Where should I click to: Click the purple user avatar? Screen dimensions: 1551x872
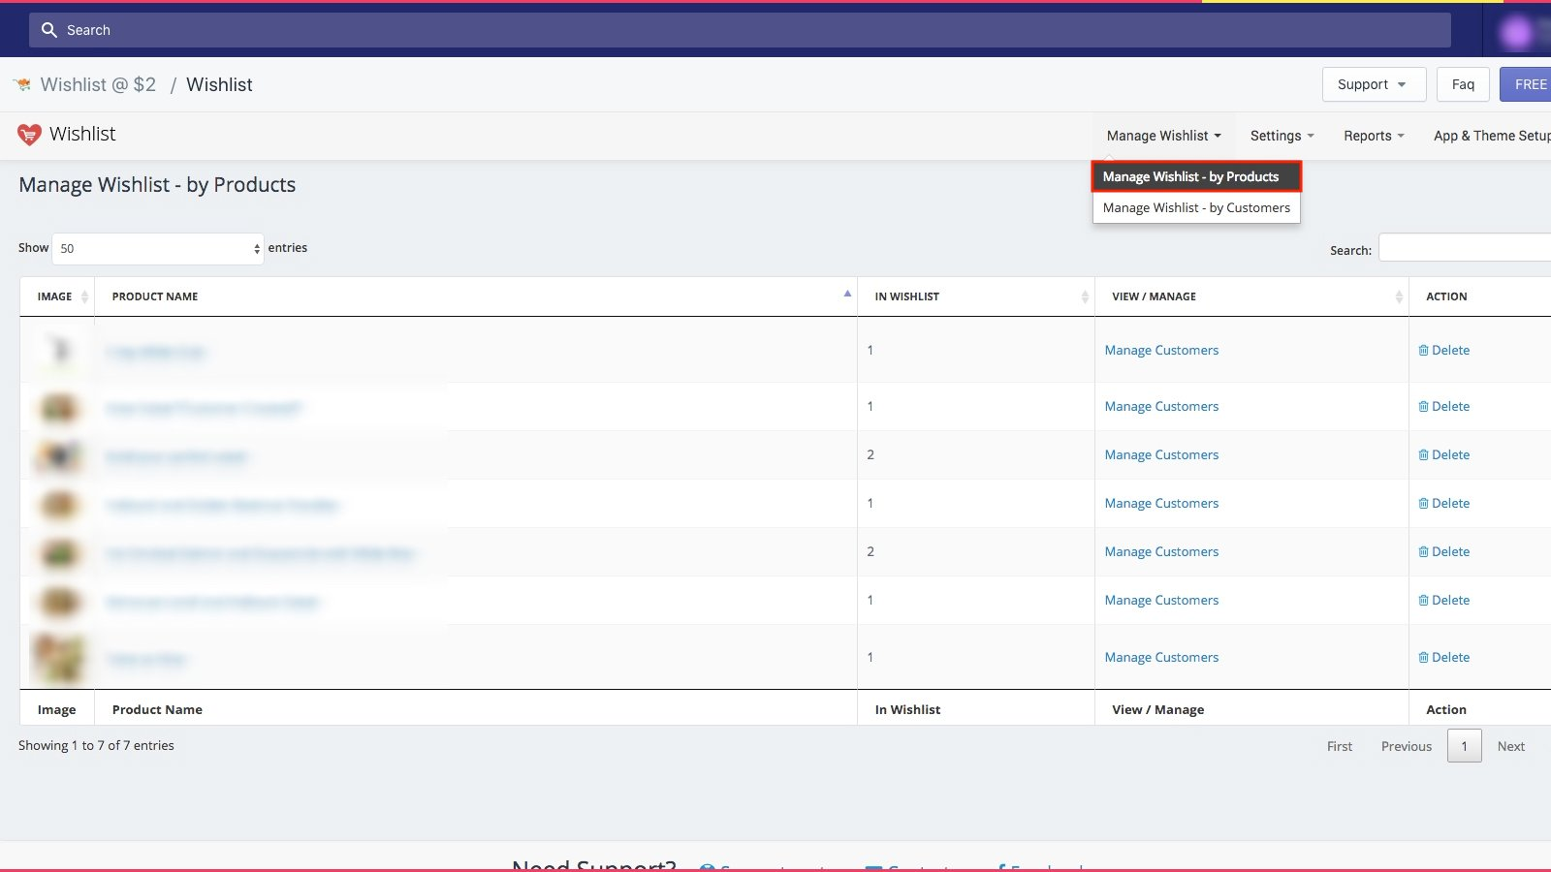click(x=1515, y=33)
